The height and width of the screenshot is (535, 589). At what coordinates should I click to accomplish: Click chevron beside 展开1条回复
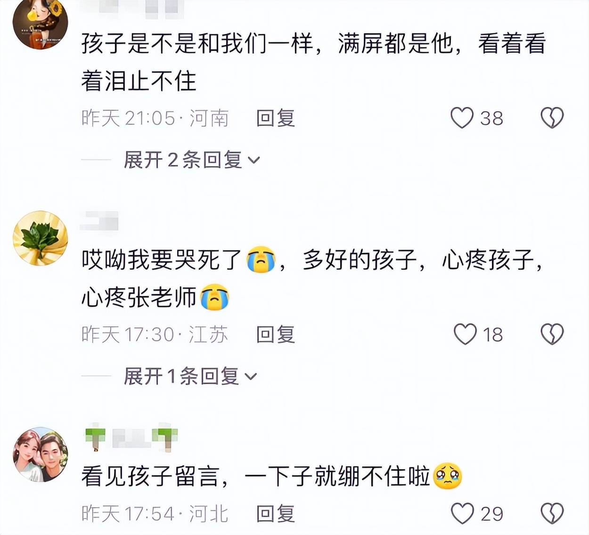251,377
